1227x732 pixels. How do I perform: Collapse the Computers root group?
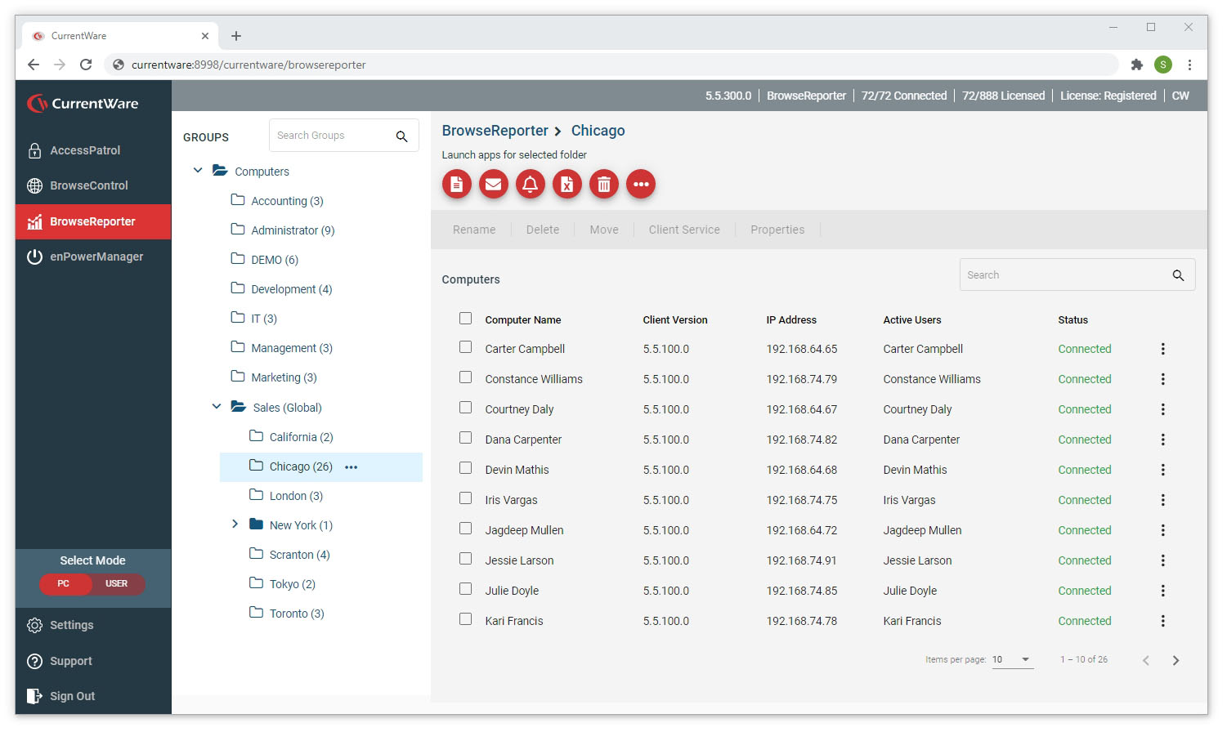(x=198, y=171)
